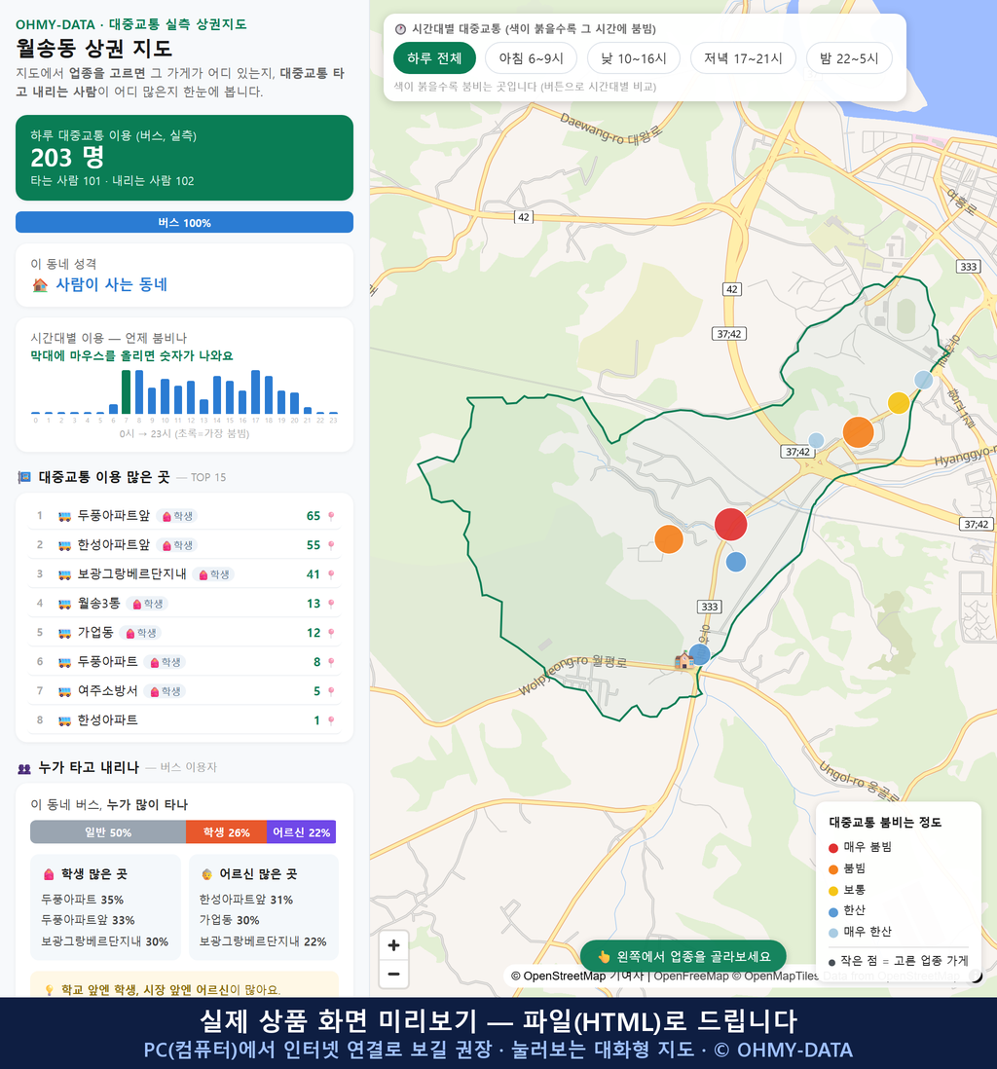This screenshot has height=1069, width=997.
Task: Click the clock icon in 시간대별 대중교통 header
Action: [400, 29]
